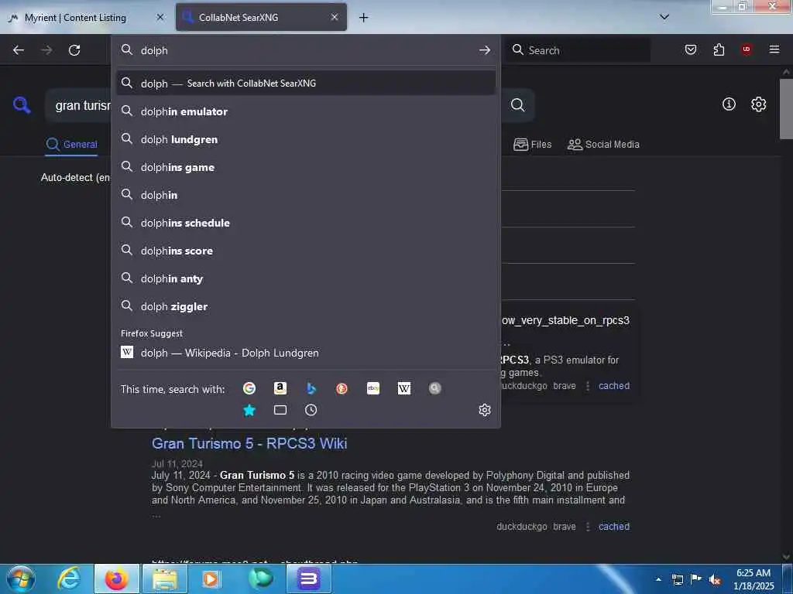Select the CollabNet SearXNG tab

click(x=261, y=17)
